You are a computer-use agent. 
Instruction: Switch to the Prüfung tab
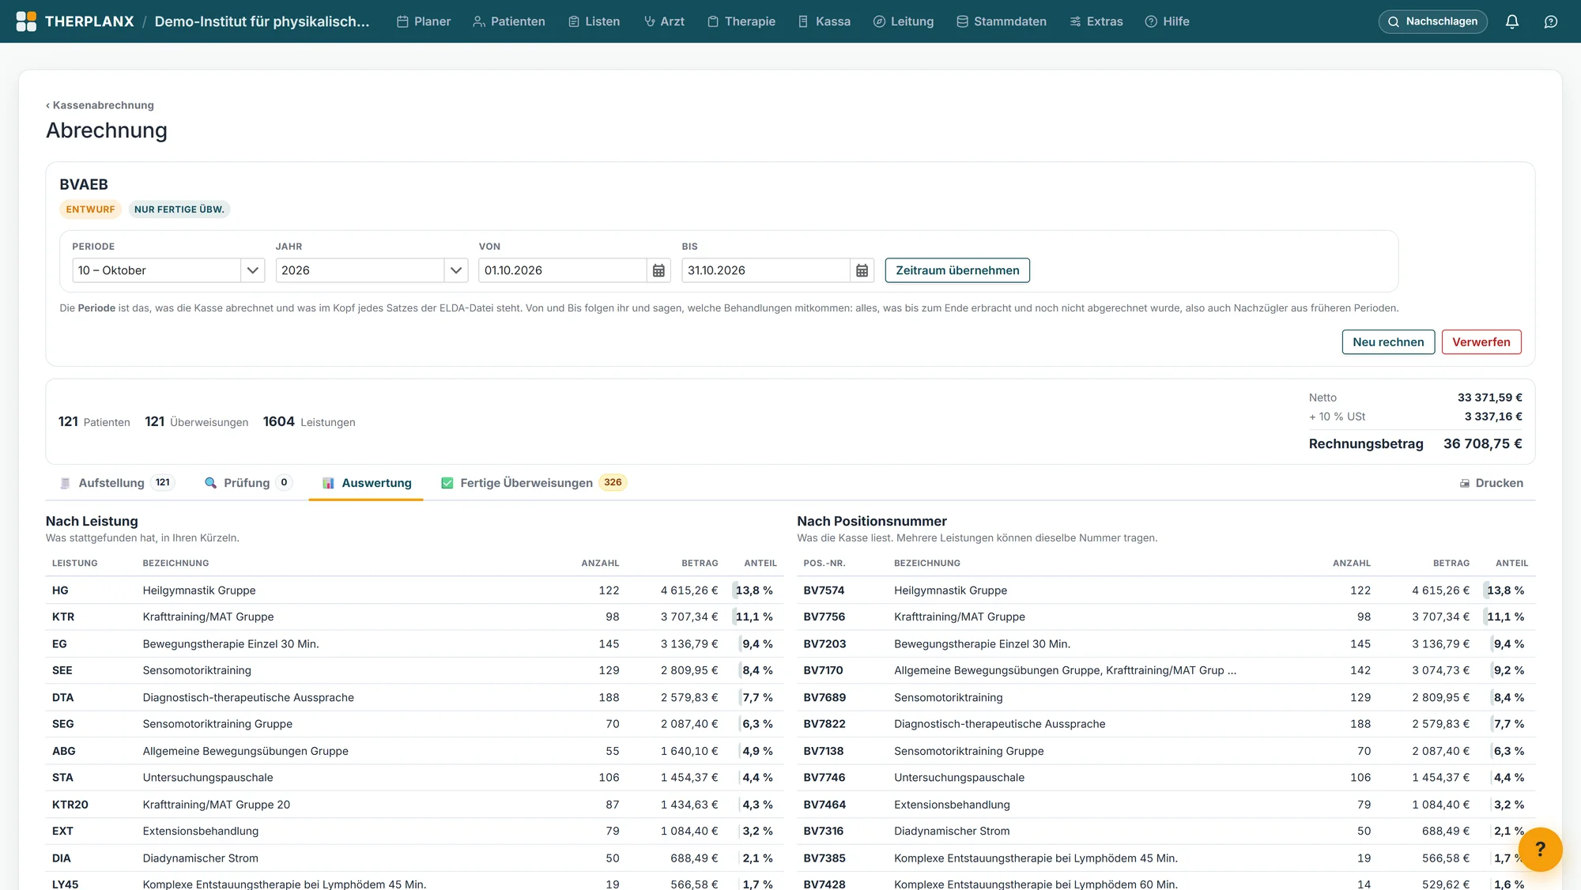tap(248, 483)
